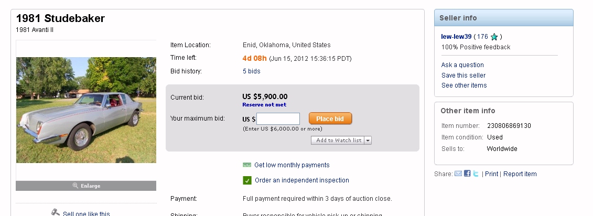
Task: Click Ask a question link
Action: coord(462,65)
